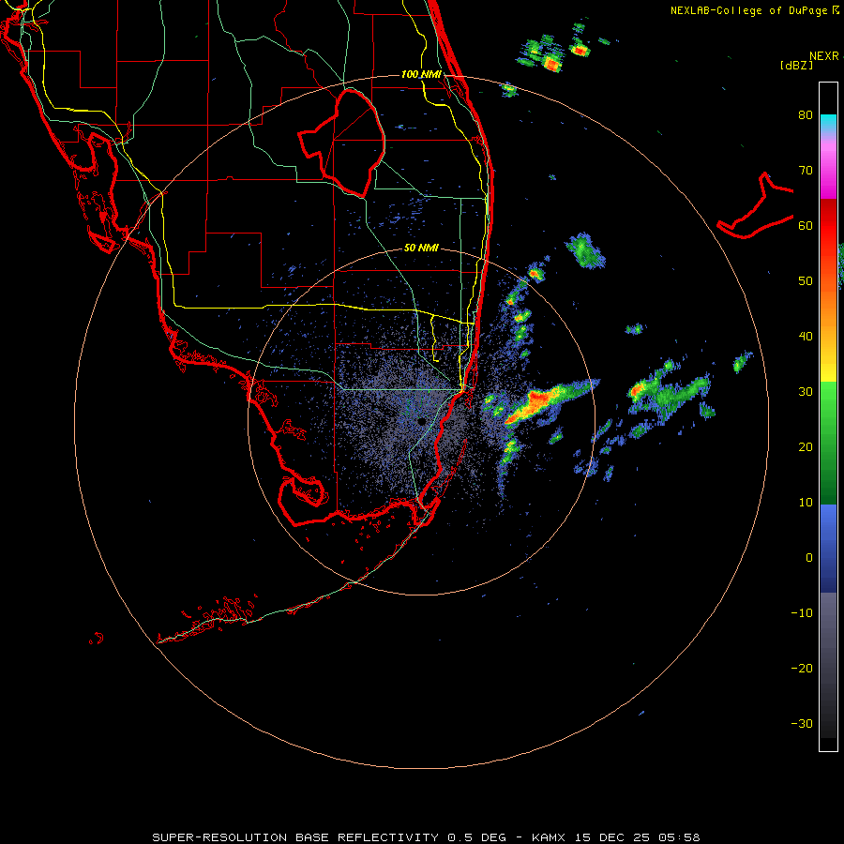Click the SUPER-RESOLUTION BASE REFLECTIVITY caption text
This screenshot has height=844, width=844.
pos(295,837)
